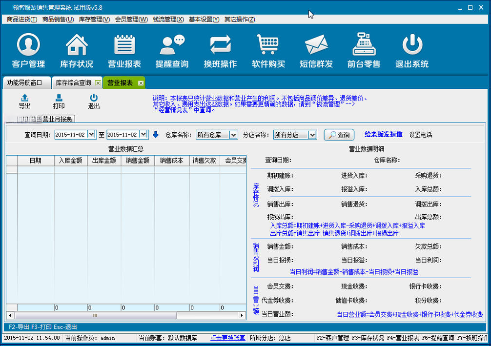Open 提醒查询 reminder query icon
Viewport: 491px width, 346px height.
tap(172, 51)
